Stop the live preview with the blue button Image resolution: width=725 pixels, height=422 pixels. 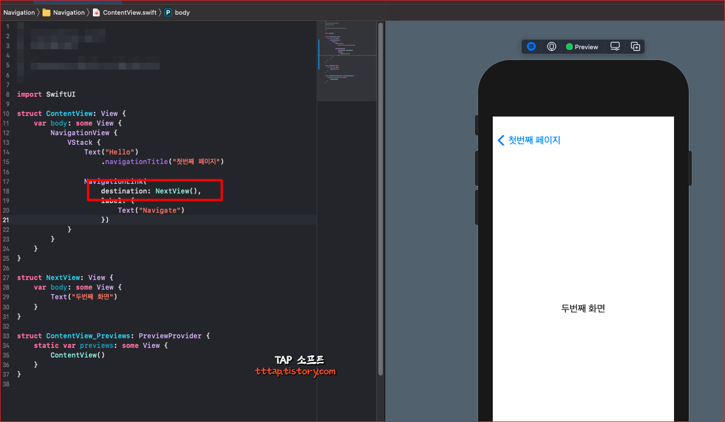click(x=531, y=47)
